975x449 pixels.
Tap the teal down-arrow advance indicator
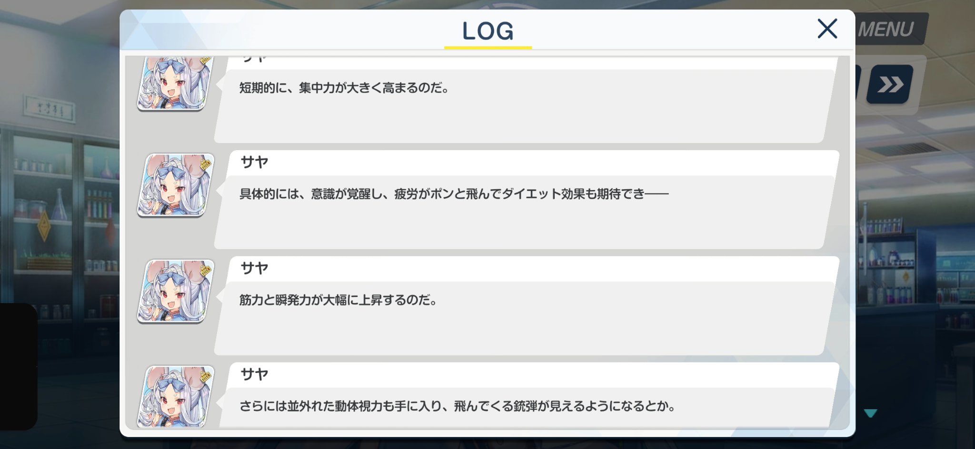(870, 413)
